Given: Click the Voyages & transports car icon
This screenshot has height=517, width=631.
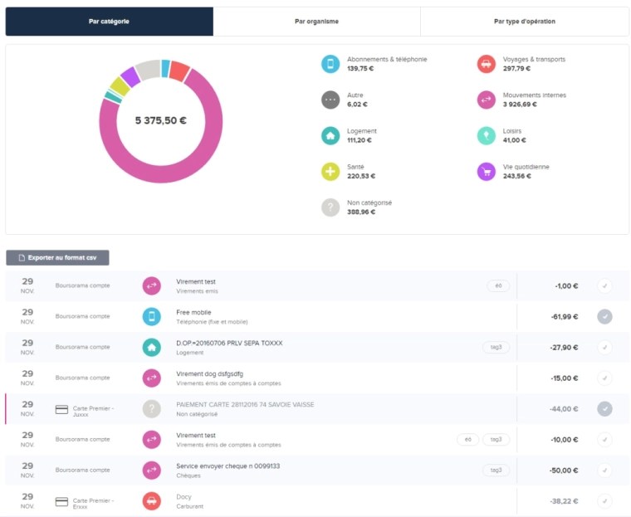Looking at the screenshot, I should [x=486, y=64].
